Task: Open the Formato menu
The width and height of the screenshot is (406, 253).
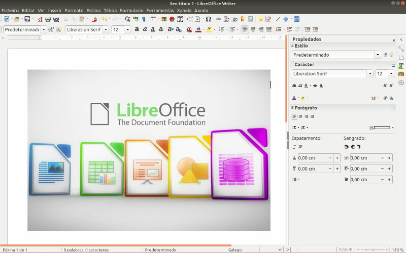Action: point(74,10)
